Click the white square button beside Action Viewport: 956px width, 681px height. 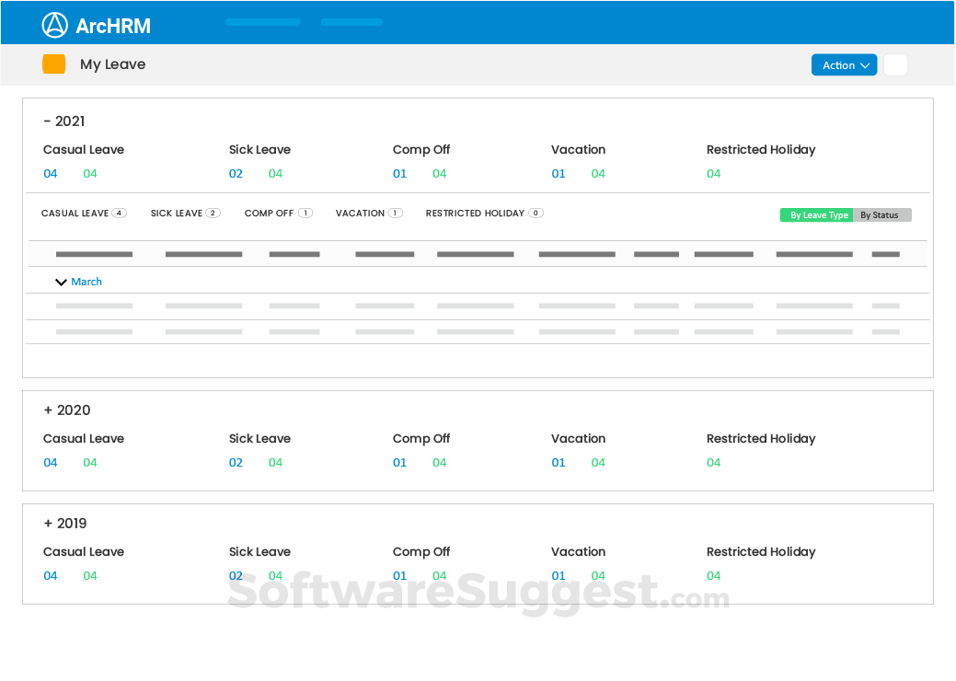tap(894, 64)
